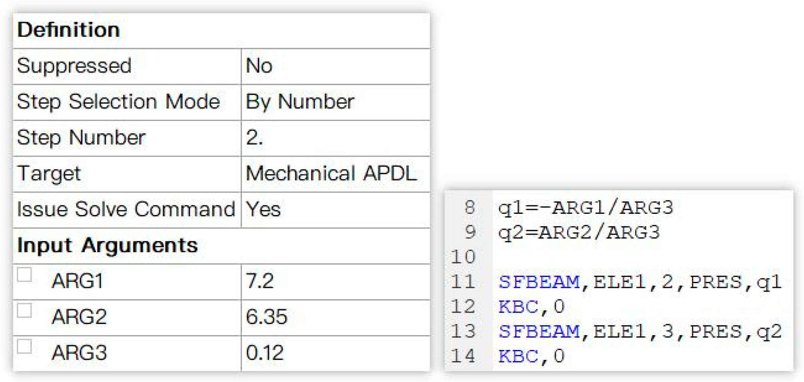Change Step Selection Mode By Number
The image size is (804, 382).
pyautogui.click(x=335, y=102)
